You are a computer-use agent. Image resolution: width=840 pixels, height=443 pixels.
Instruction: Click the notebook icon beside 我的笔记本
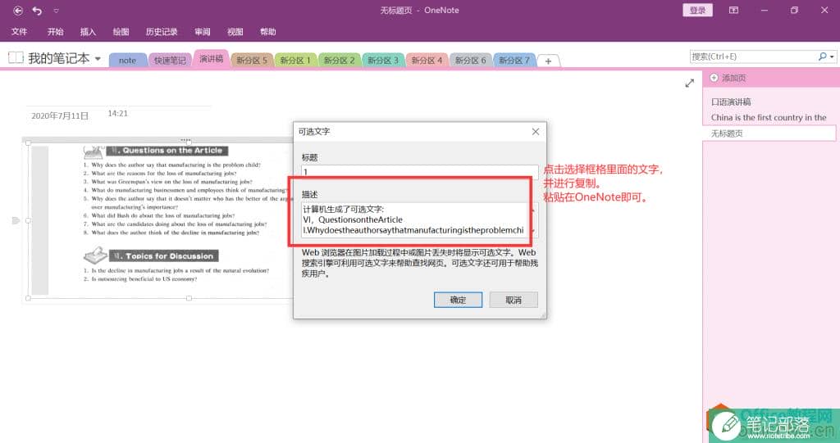(16, 58)
